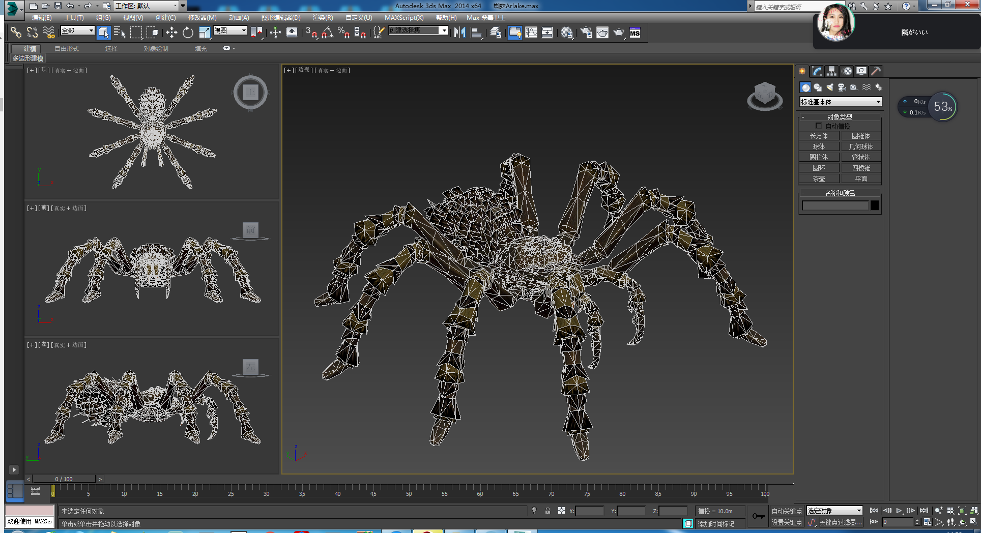The image size is (981, 533).
Task: Choose Rectangular Selection Region tool
Action: [x=136, y=33]
